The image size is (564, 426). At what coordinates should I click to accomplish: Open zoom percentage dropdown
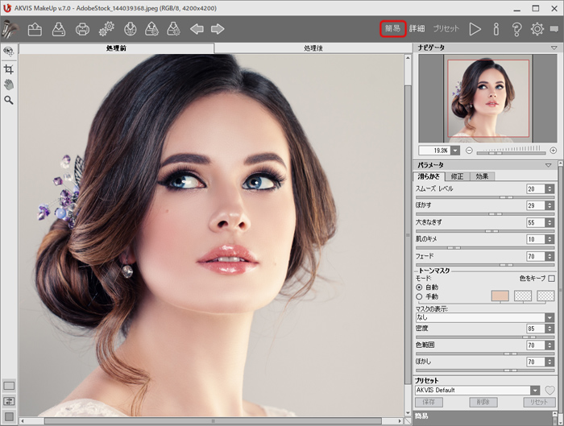455,151
